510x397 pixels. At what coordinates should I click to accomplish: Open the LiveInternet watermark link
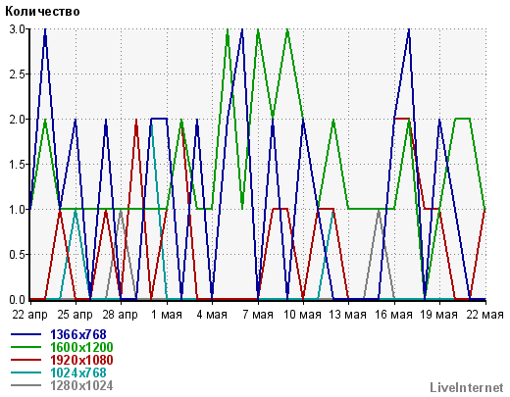pos(467,387)
